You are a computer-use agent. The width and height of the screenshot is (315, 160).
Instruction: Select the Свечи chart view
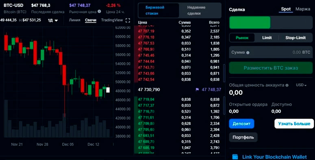(91, 20)
